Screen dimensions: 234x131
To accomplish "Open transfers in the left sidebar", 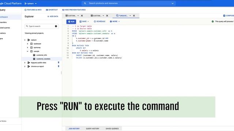I will (x=3, y=23).
